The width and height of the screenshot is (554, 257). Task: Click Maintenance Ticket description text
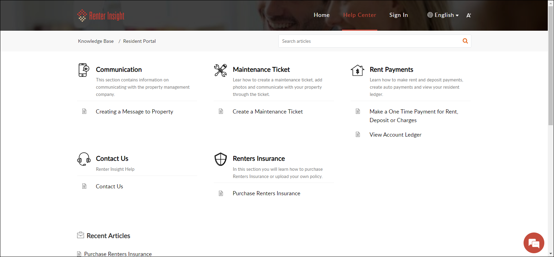(278, 87)
